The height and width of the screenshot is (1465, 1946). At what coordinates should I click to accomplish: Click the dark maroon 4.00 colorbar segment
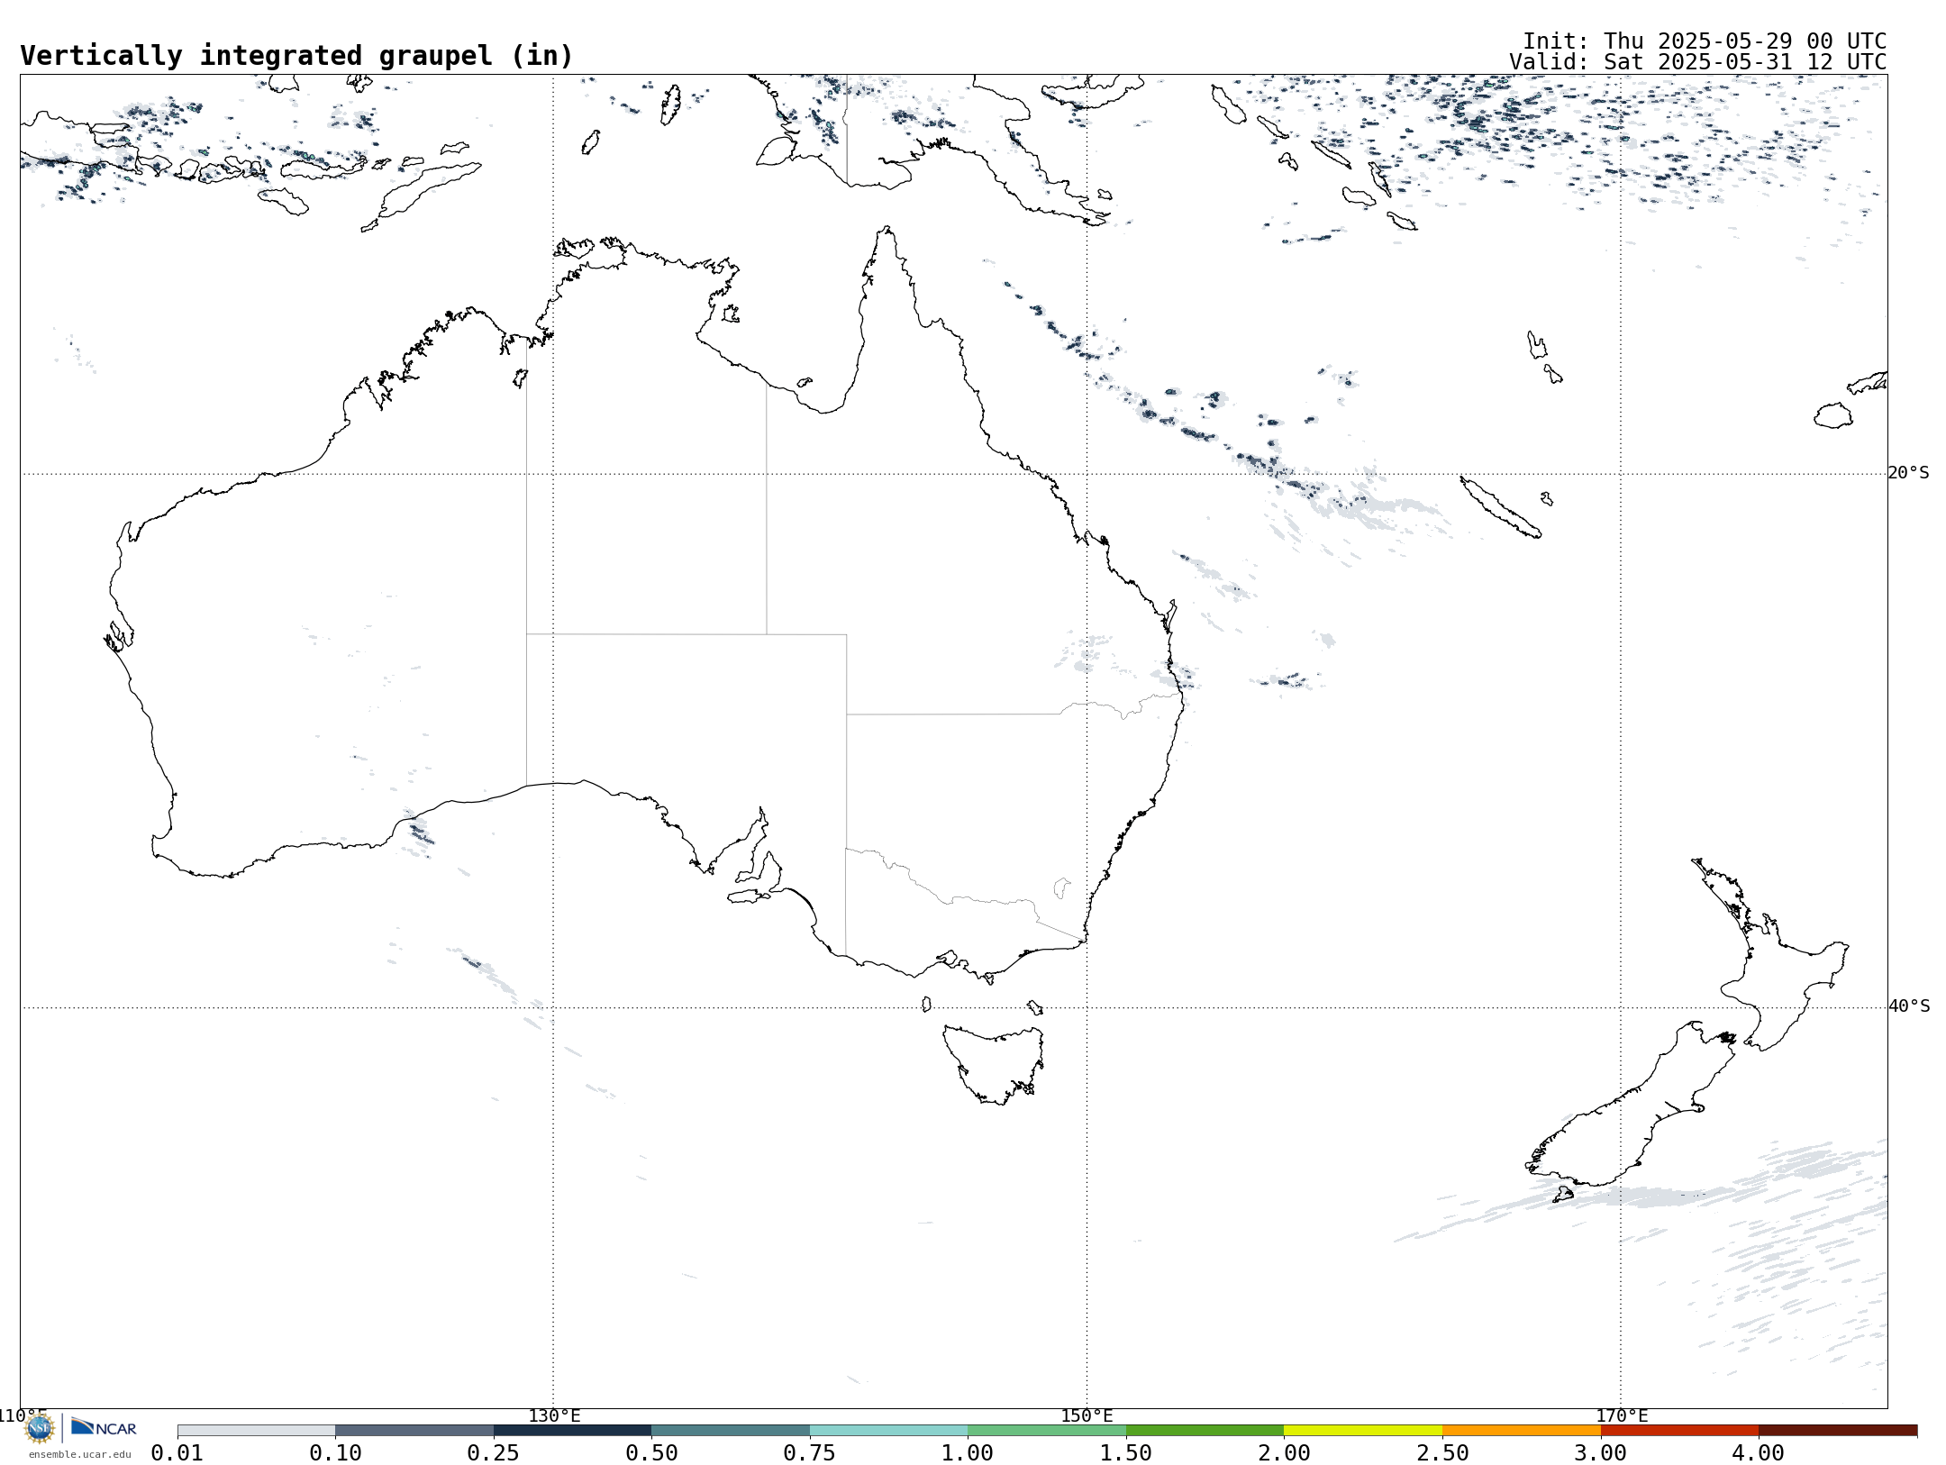coord(1838,1431)
